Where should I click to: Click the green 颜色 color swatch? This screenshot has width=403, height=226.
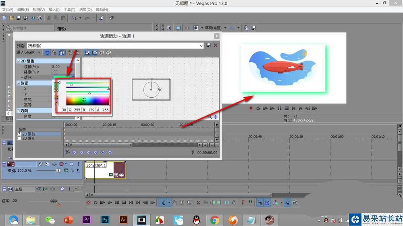click(62, 77)
